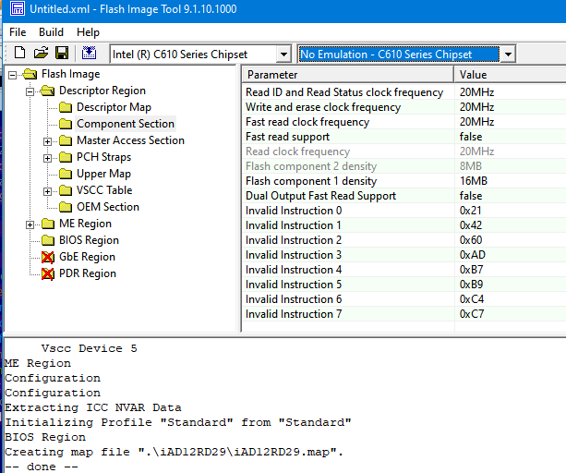The height and width of the screenshot is (473, 566).
Task: Click the 16MB density value
Action: point(474,181)
